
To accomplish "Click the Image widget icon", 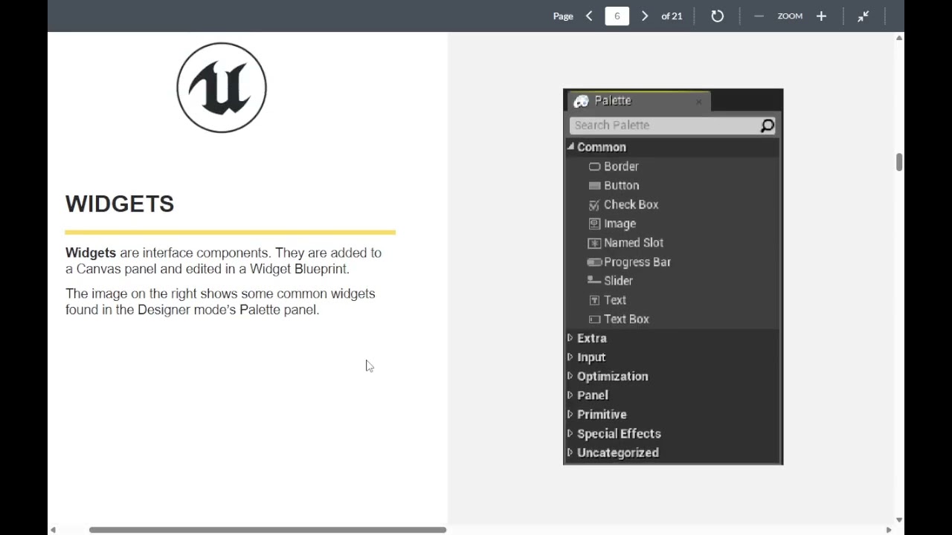I will [594, 224].
